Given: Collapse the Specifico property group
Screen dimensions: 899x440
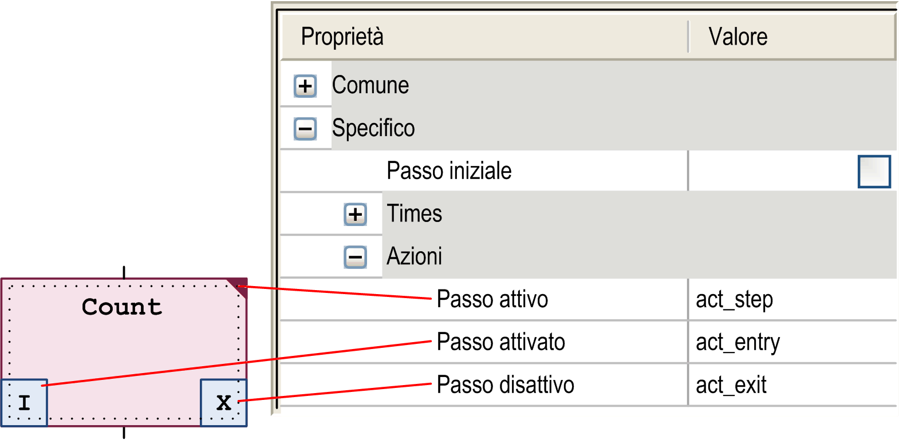Looking at the screenshot, I should coord(305,128).
